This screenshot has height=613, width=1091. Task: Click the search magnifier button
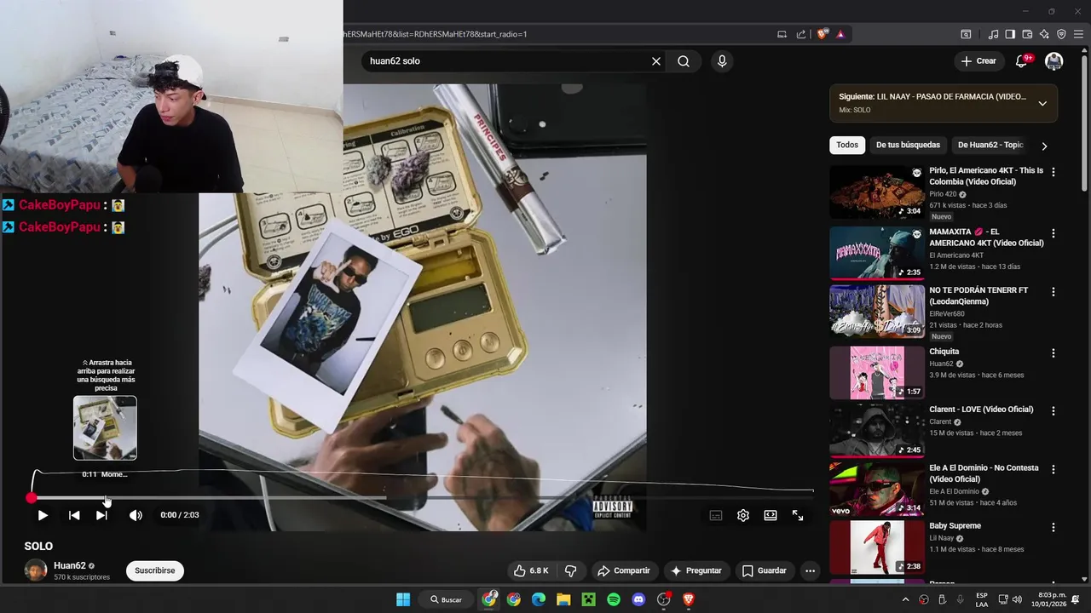click(684, 61)
